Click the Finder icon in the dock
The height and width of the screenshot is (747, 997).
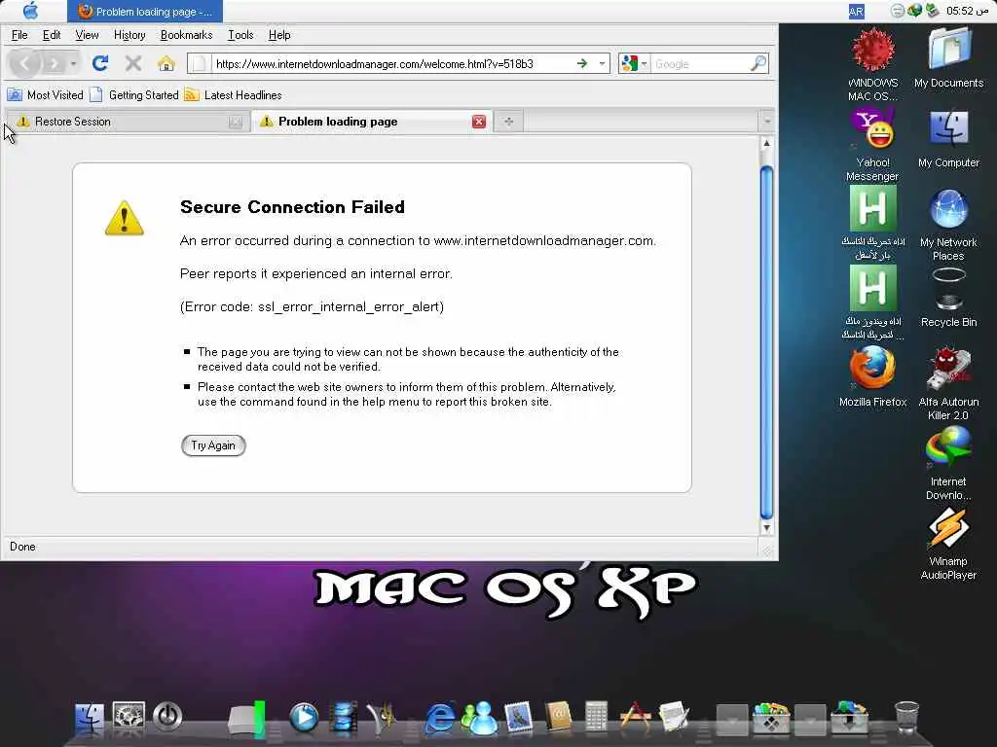pyautogui.click(x=89, y=718)
